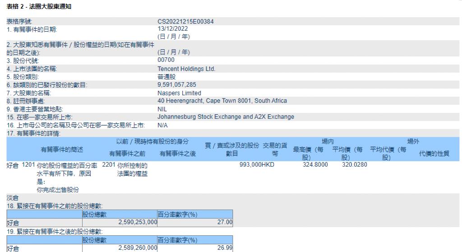The width and height of the screenshot is (462, 252).
Task: Click column header 有關事件之後
Action: pyautogui.click(x=178, y=154)
